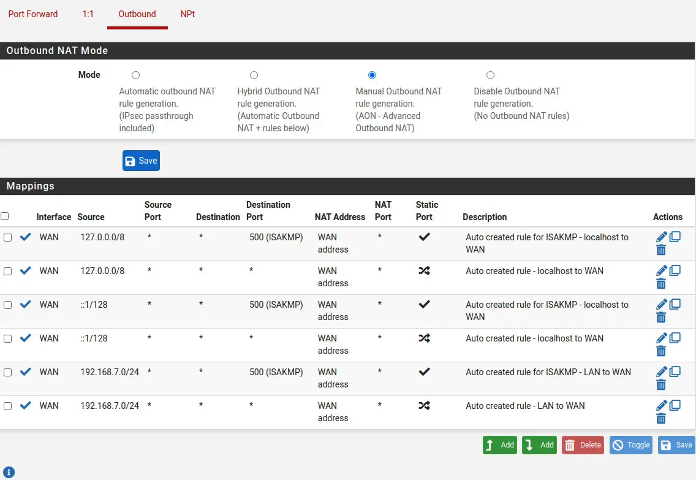
Task: Copy the ISAKMP ::1/128 rule
Action: tap(675, 304)
